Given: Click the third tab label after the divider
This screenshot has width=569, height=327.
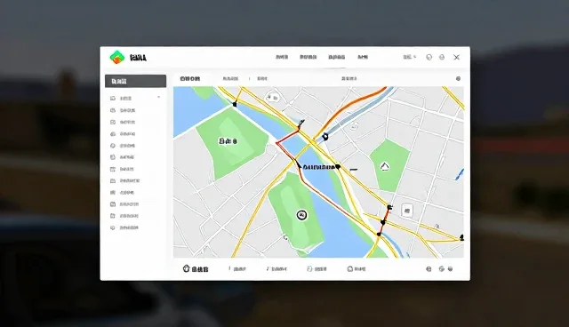Looking at the screenshot, I should pos(262,79).
